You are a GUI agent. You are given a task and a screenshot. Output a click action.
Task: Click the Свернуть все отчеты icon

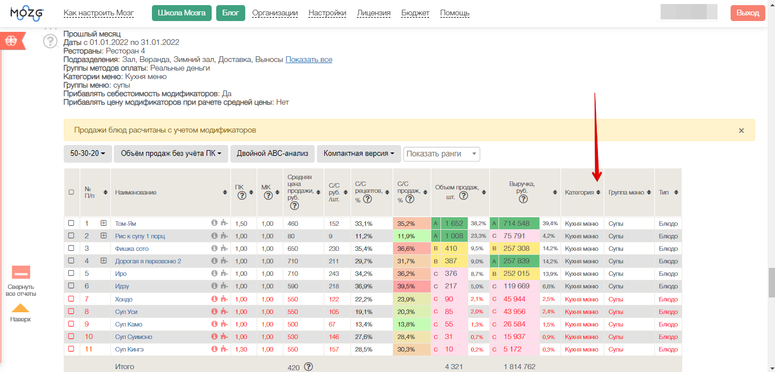(x=21, y=272)
